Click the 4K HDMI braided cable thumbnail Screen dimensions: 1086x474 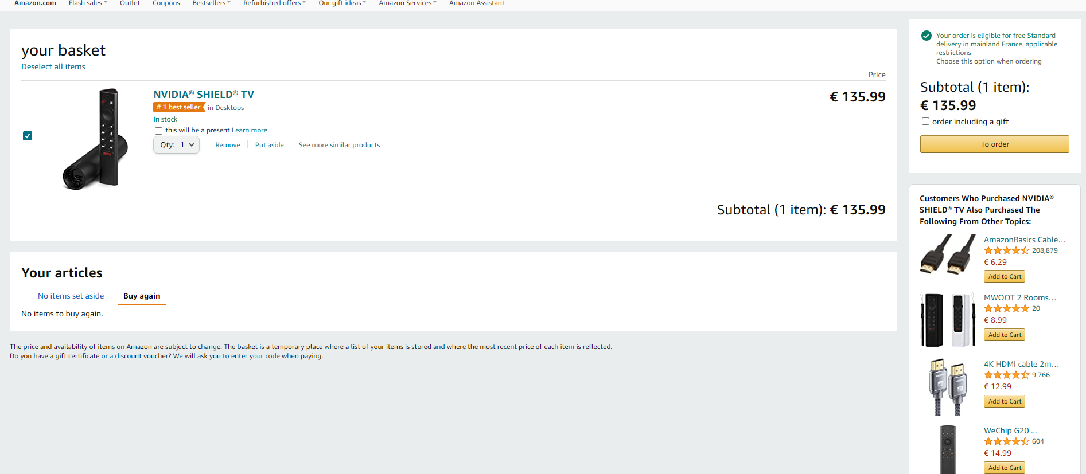click(947, 387)
